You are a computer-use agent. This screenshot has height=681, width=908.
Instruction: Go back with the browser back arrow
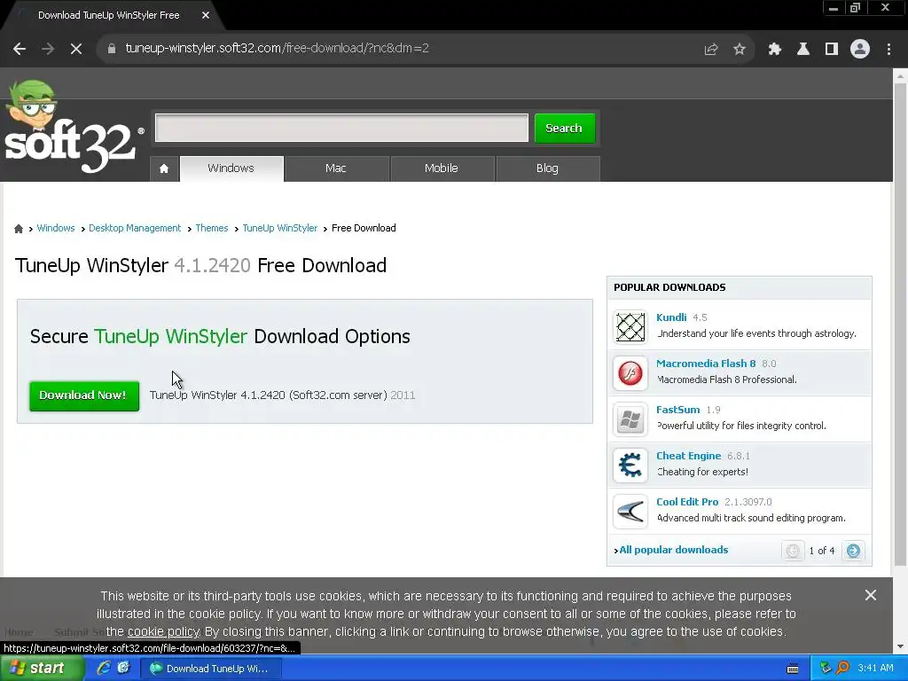(20, 49)
